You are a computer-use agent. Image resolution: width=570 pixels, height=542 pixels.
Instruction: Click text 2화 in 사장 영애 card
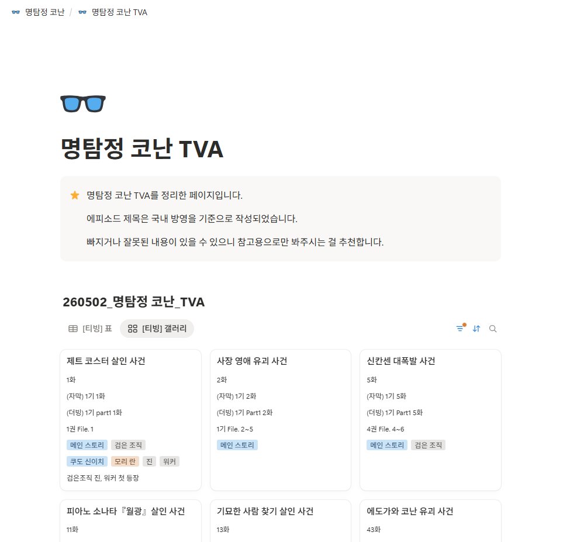222,379
